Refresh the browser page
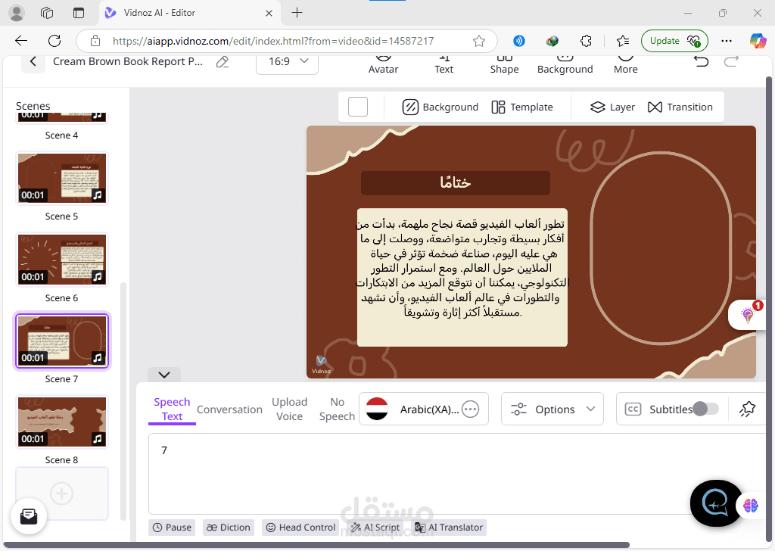Screen dimensions: 775x551 (54, 41)
